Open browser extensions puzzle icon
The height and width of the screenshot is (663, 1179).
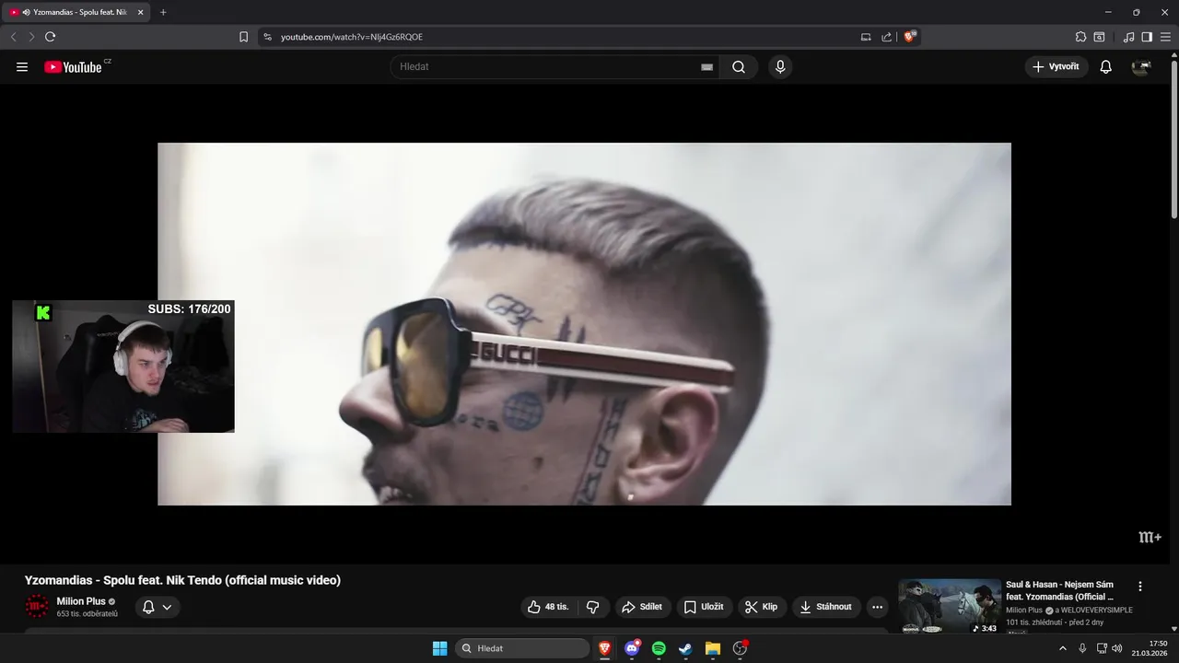pyautogui.click(x=1080, y=37)
